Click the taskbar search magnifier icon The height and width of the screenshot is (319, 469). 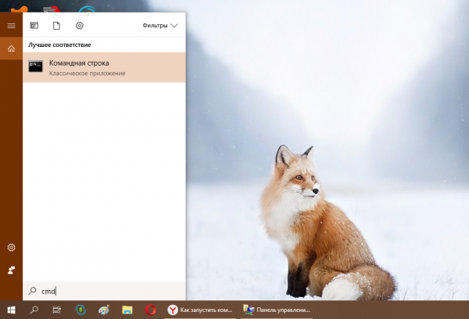[x=34, y=310]
